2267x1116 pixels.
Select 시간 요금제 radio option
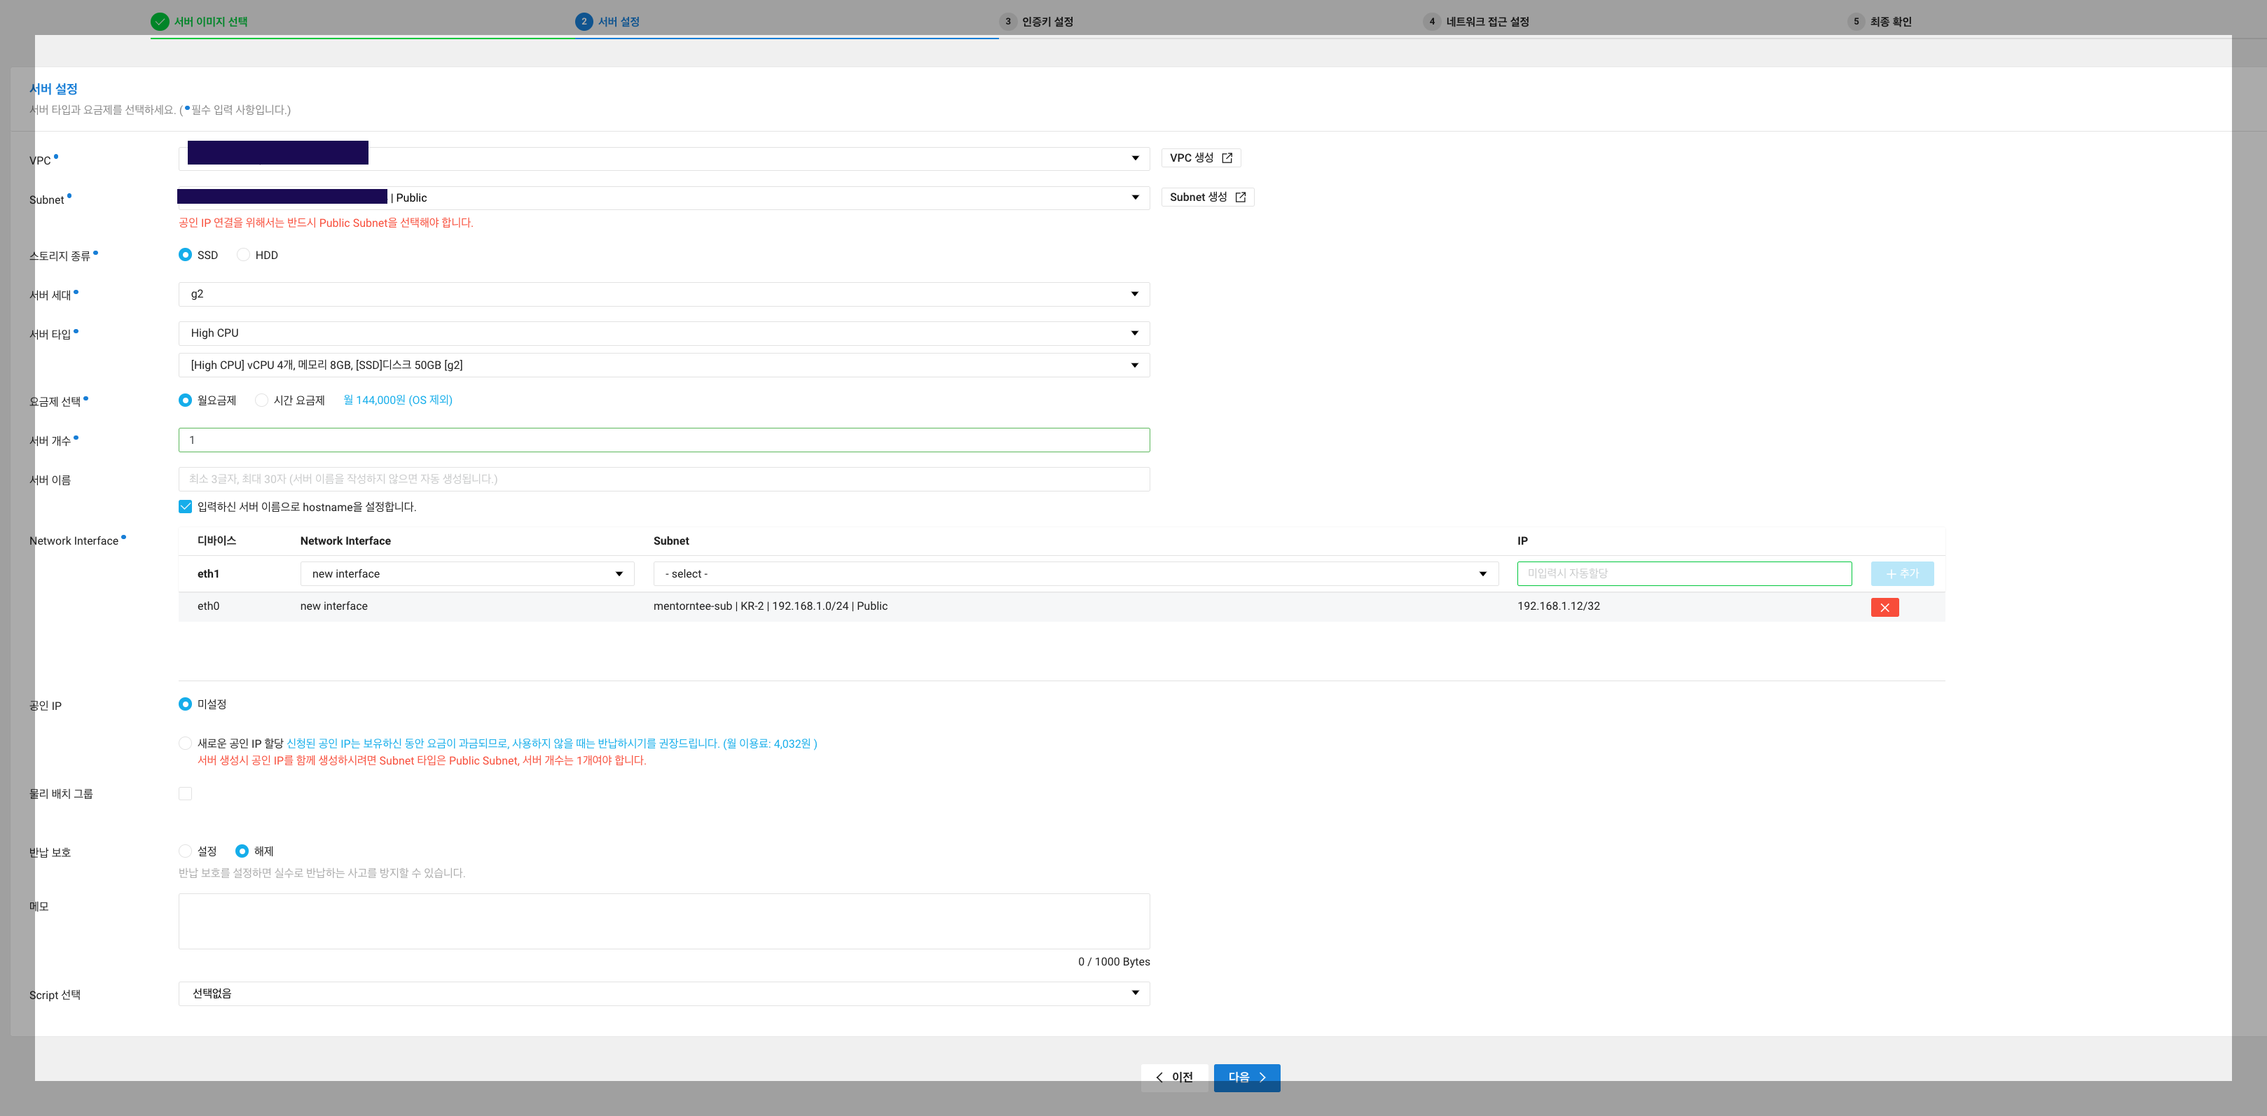tap(261, 400)
